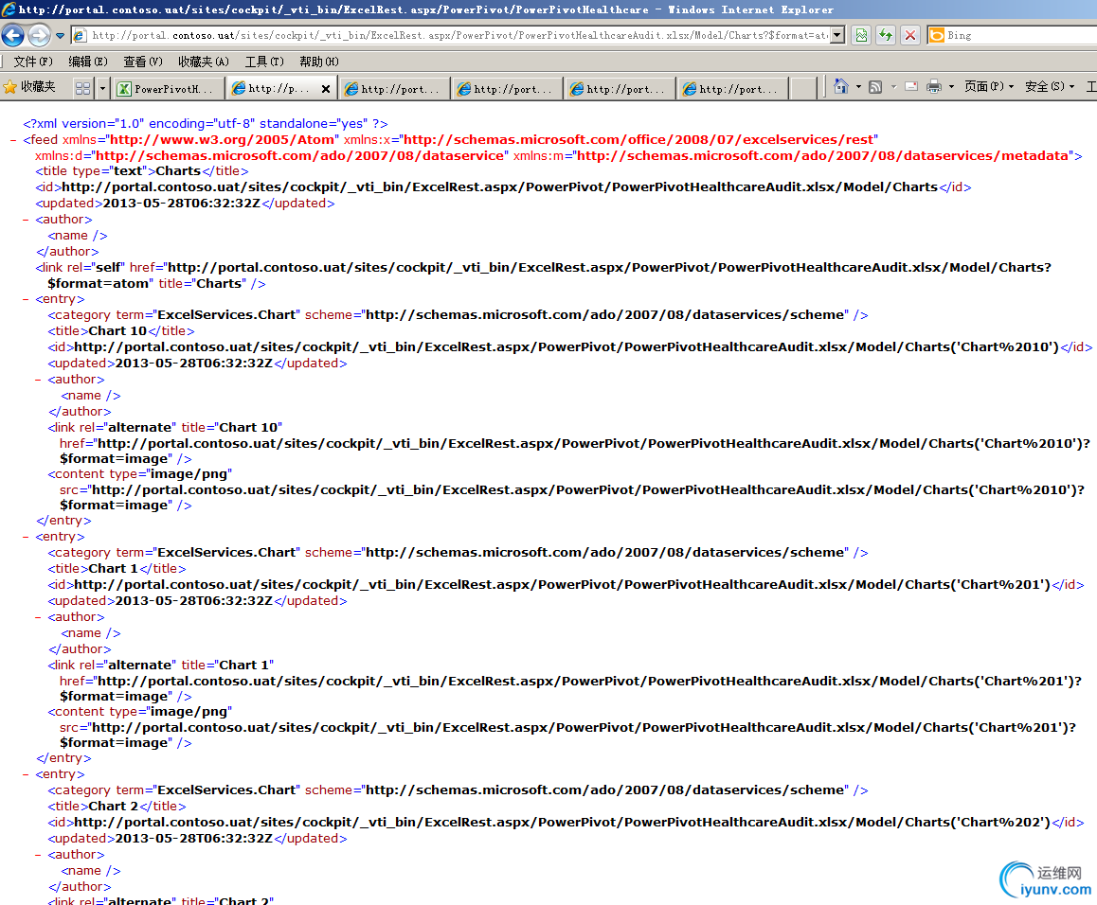Open the 编辑(E) menu
Viewport: 1097px width, 905px height.
88,62
